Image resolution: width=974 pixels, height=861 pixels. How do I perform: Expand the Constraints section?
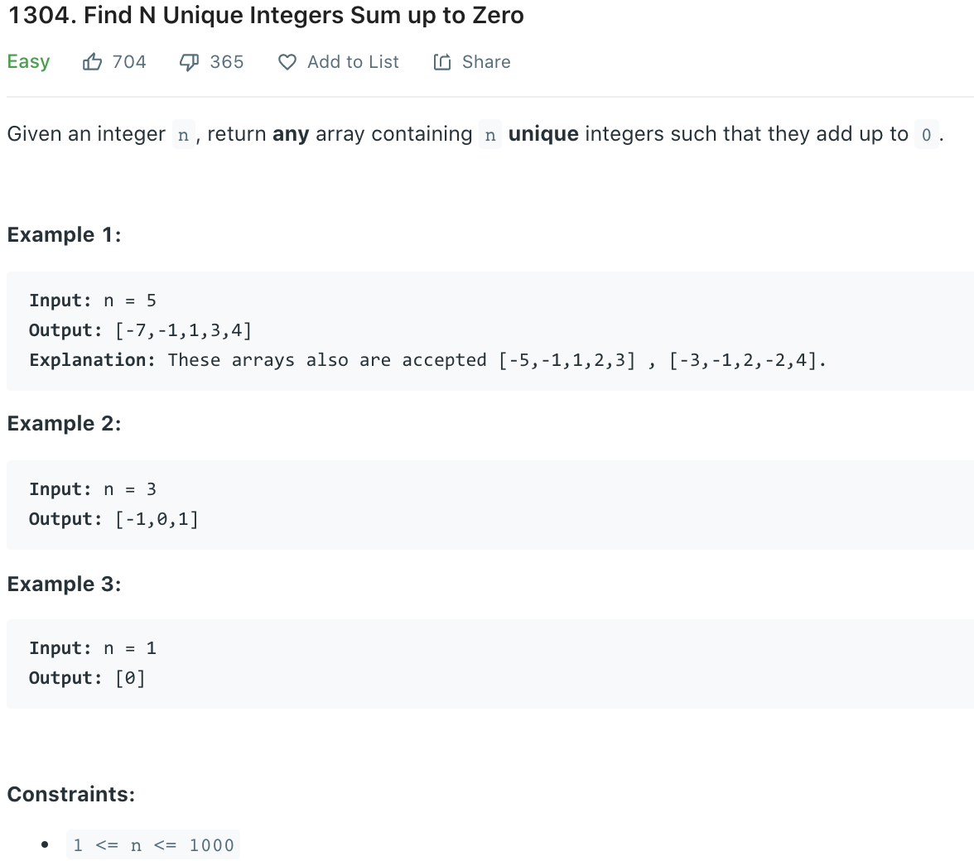71,793
